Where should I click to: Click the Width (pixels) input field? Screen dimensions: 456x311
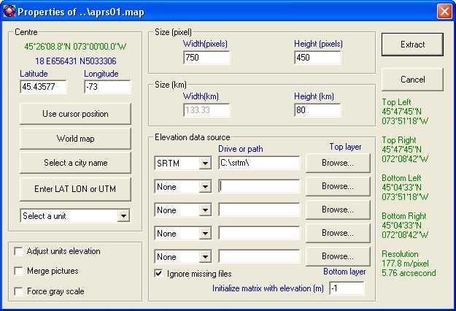pyautogui.click(x=206, y=58)
